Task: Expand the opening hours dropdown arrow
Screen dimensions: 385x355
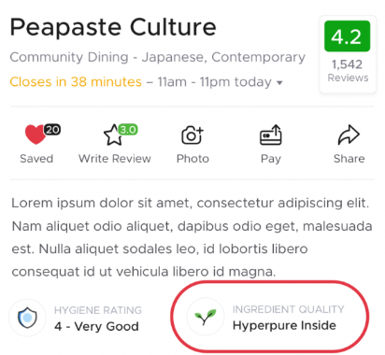Action: [279, 83]
